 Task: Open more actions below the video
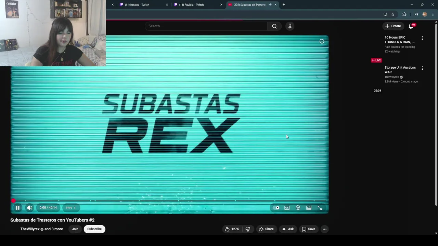[x=324, y=229]
